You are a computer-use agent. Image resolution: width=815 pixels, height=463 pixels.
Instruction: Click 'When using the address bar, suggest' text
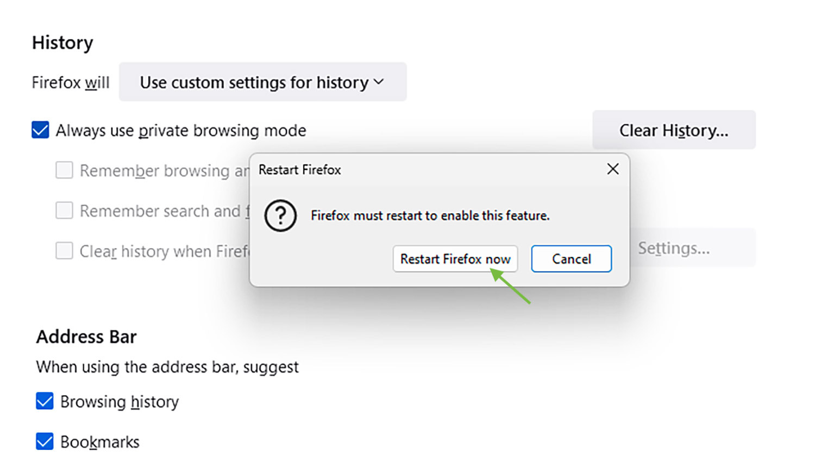(167, 367)
